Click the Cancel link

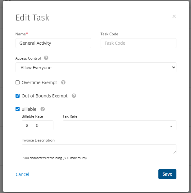pyautogui.click(x=22, y=174)
